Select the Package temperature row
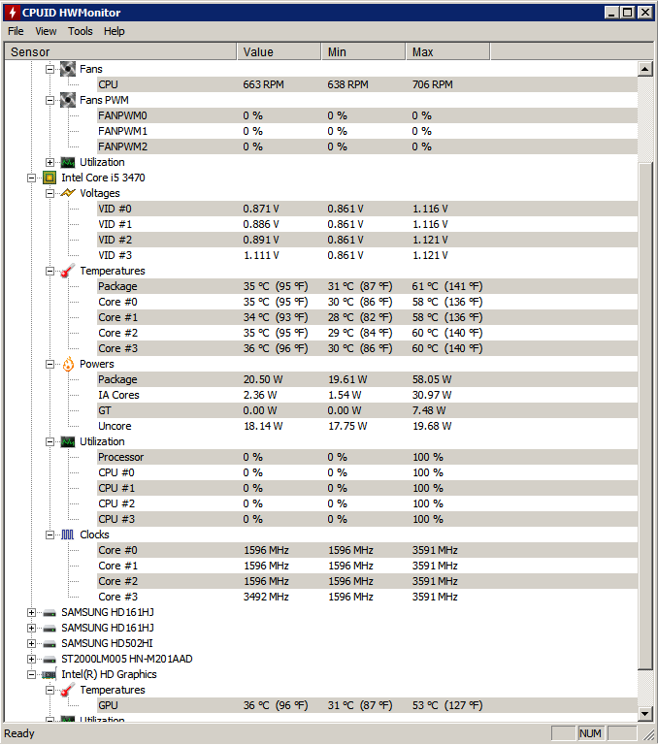This screenshot has height=745, width=658. (367, 286)
